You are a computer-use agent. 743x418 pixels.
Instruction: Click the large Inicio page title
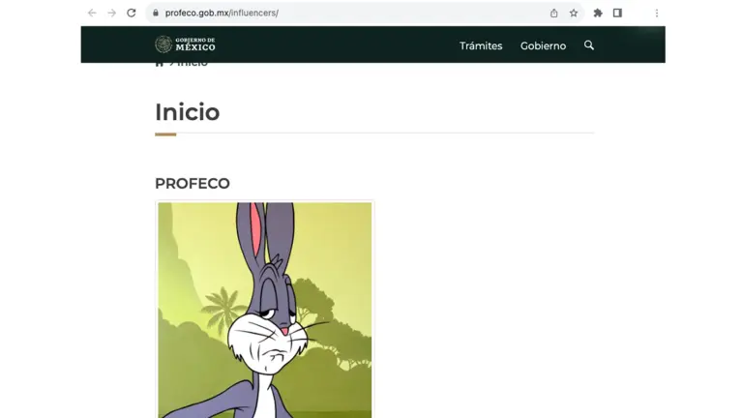187,112
